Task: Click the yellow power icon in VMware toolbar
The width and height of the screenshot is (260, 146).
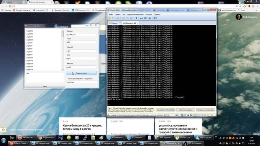Action: pyautogui.click(x=110, y=18)
